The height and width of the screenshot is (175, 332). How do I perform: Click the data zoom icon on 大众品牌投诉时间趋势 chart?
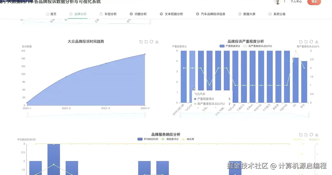pos(141,42)
